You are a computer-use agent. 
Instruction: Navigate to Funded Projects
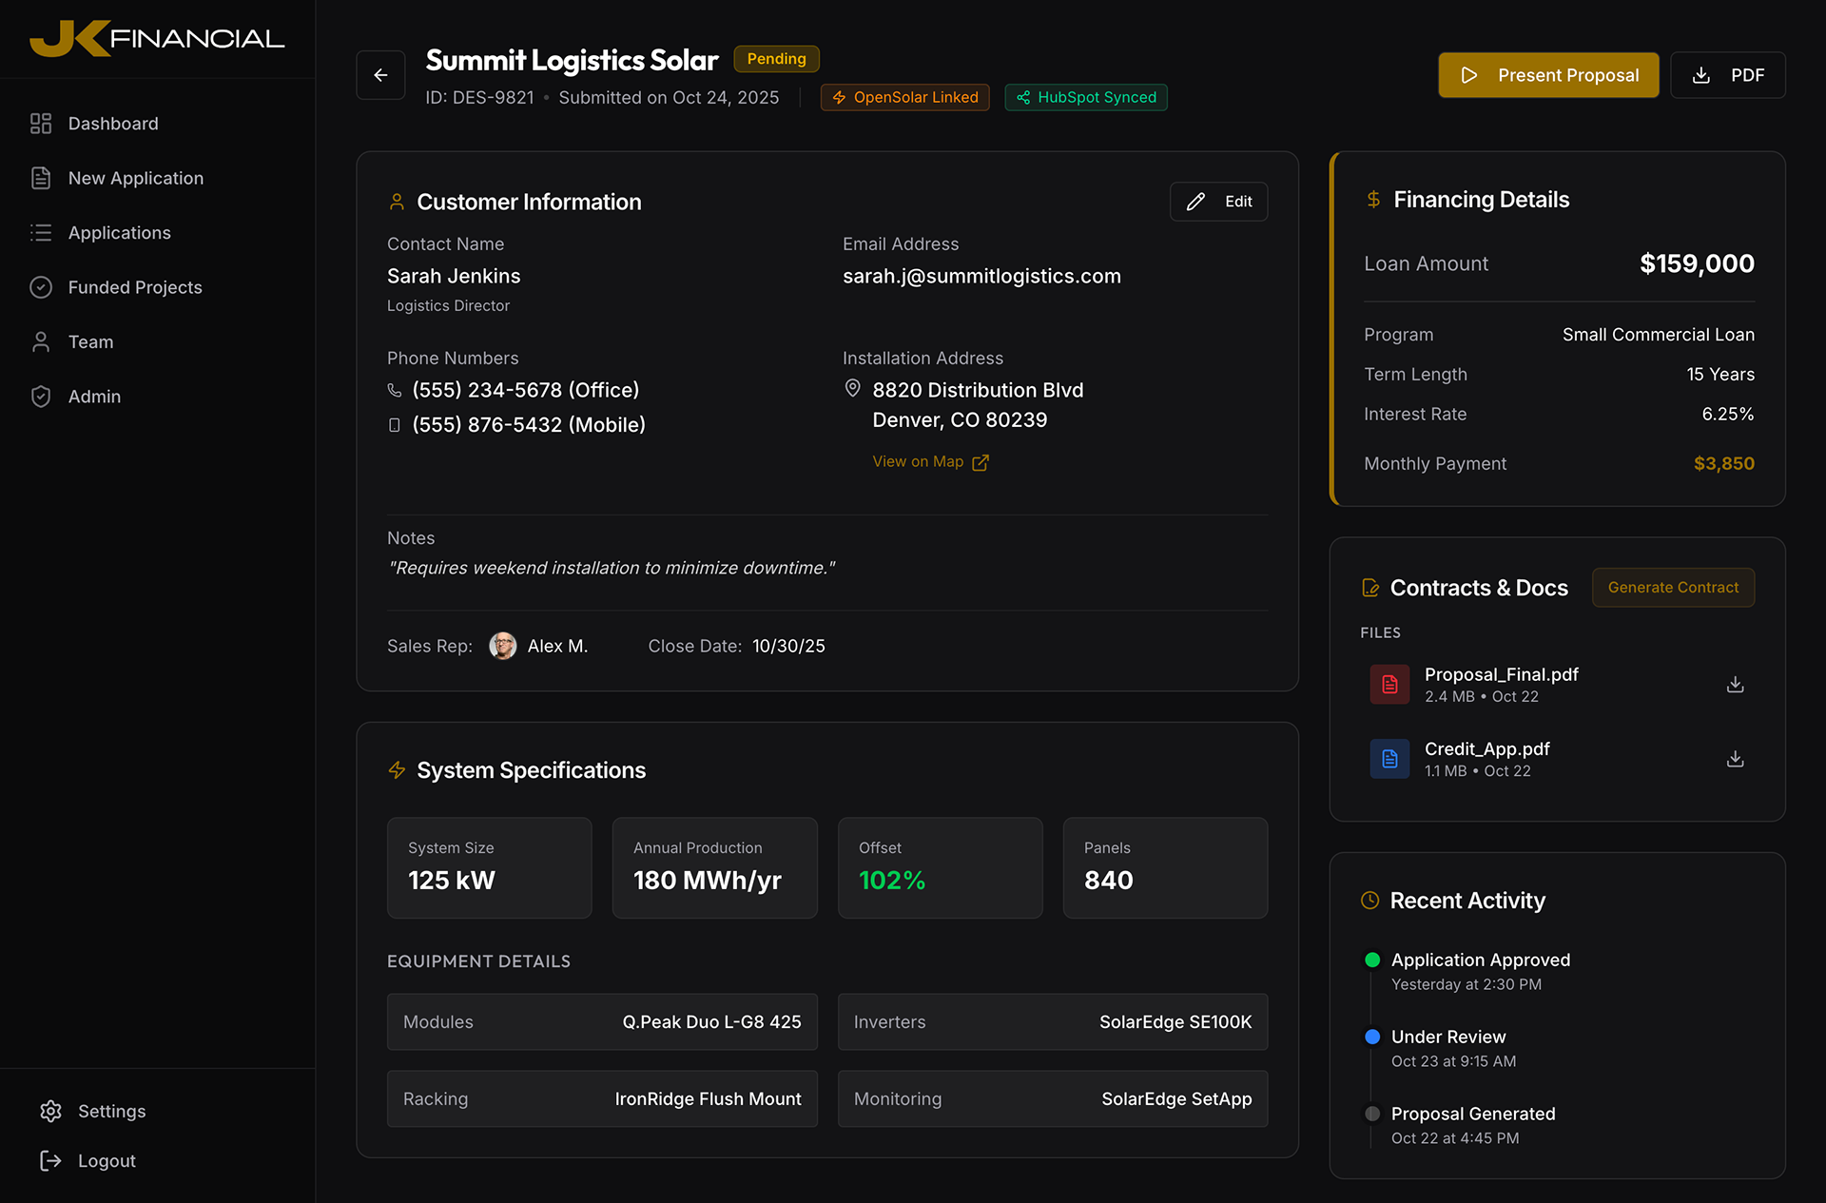(x=134, y=287)
